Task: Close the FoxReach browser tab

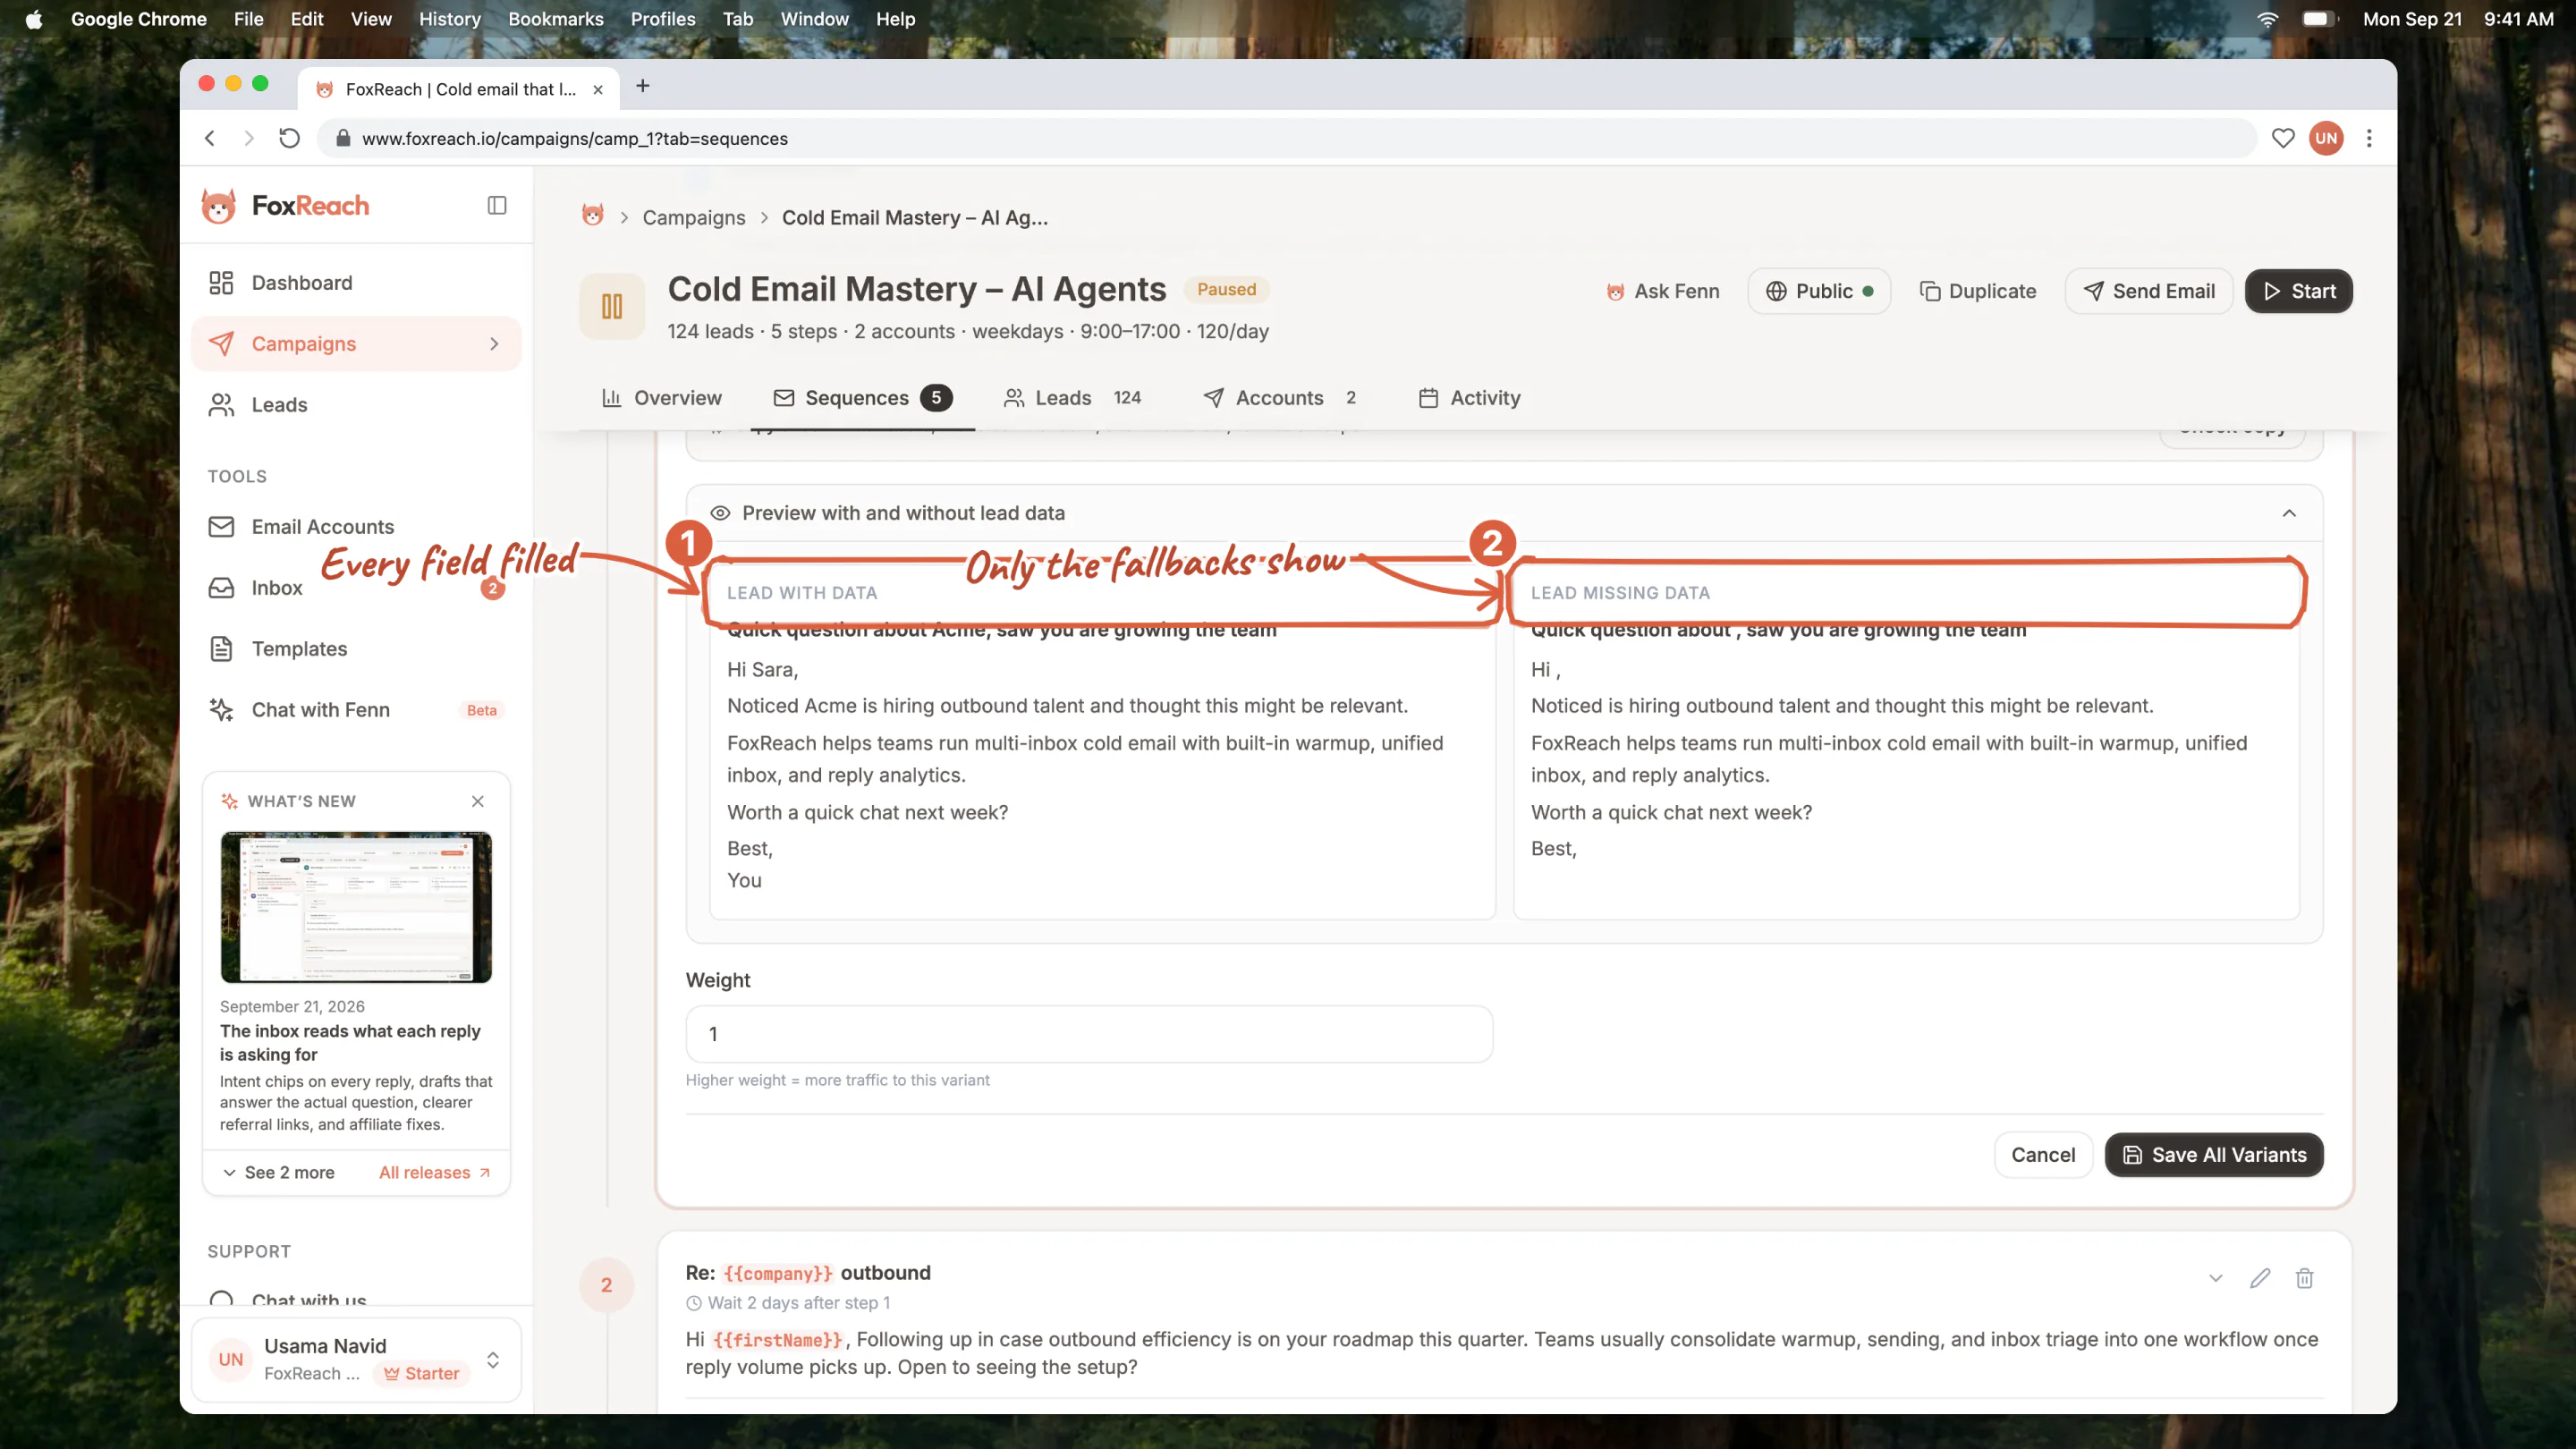Action: point(598,89)
